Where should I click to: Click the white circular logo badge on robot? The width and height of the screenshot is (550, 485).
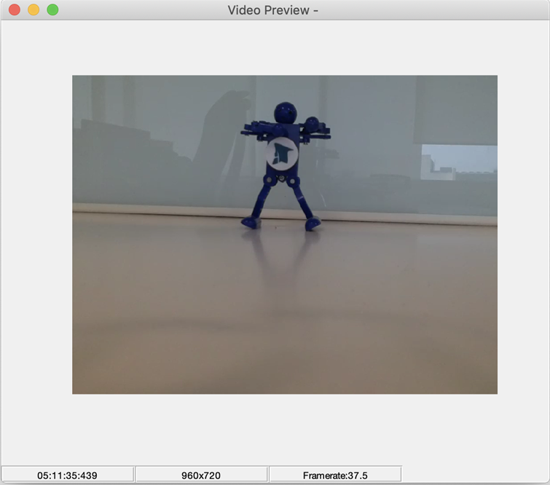click(281, 154)
